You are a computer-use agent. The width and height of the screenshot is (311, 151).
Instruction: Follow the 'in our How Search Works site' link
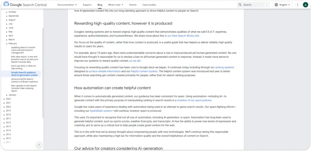[182, 36]
